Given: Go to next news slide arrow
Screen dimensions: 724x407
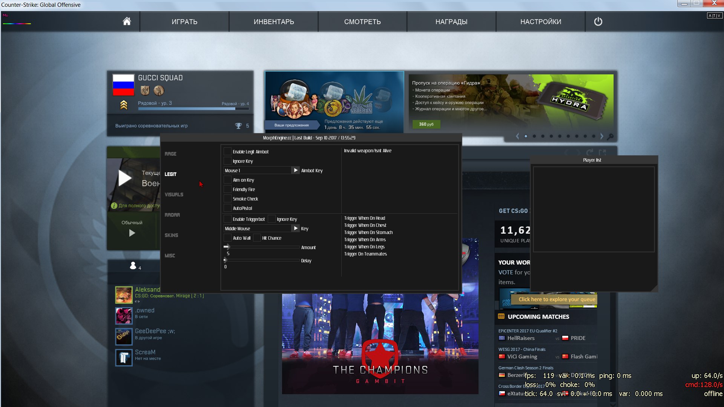Looking at the screenshot, I should pyautogui.click(x=602, y=136).
